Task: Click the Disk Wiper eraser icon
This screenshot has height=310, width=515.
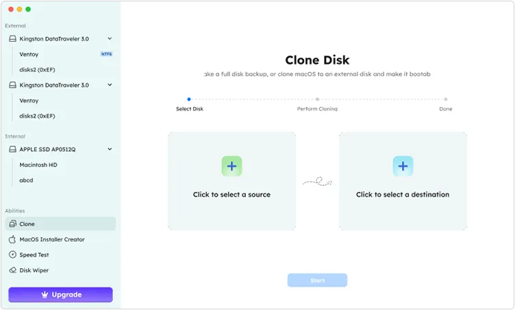Action: [12, 270]
